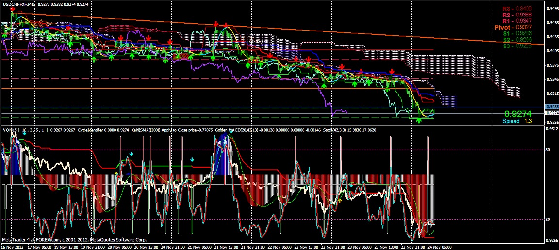Click the red sell arrow at the chart's far-left peak

(x=13, y=9)
